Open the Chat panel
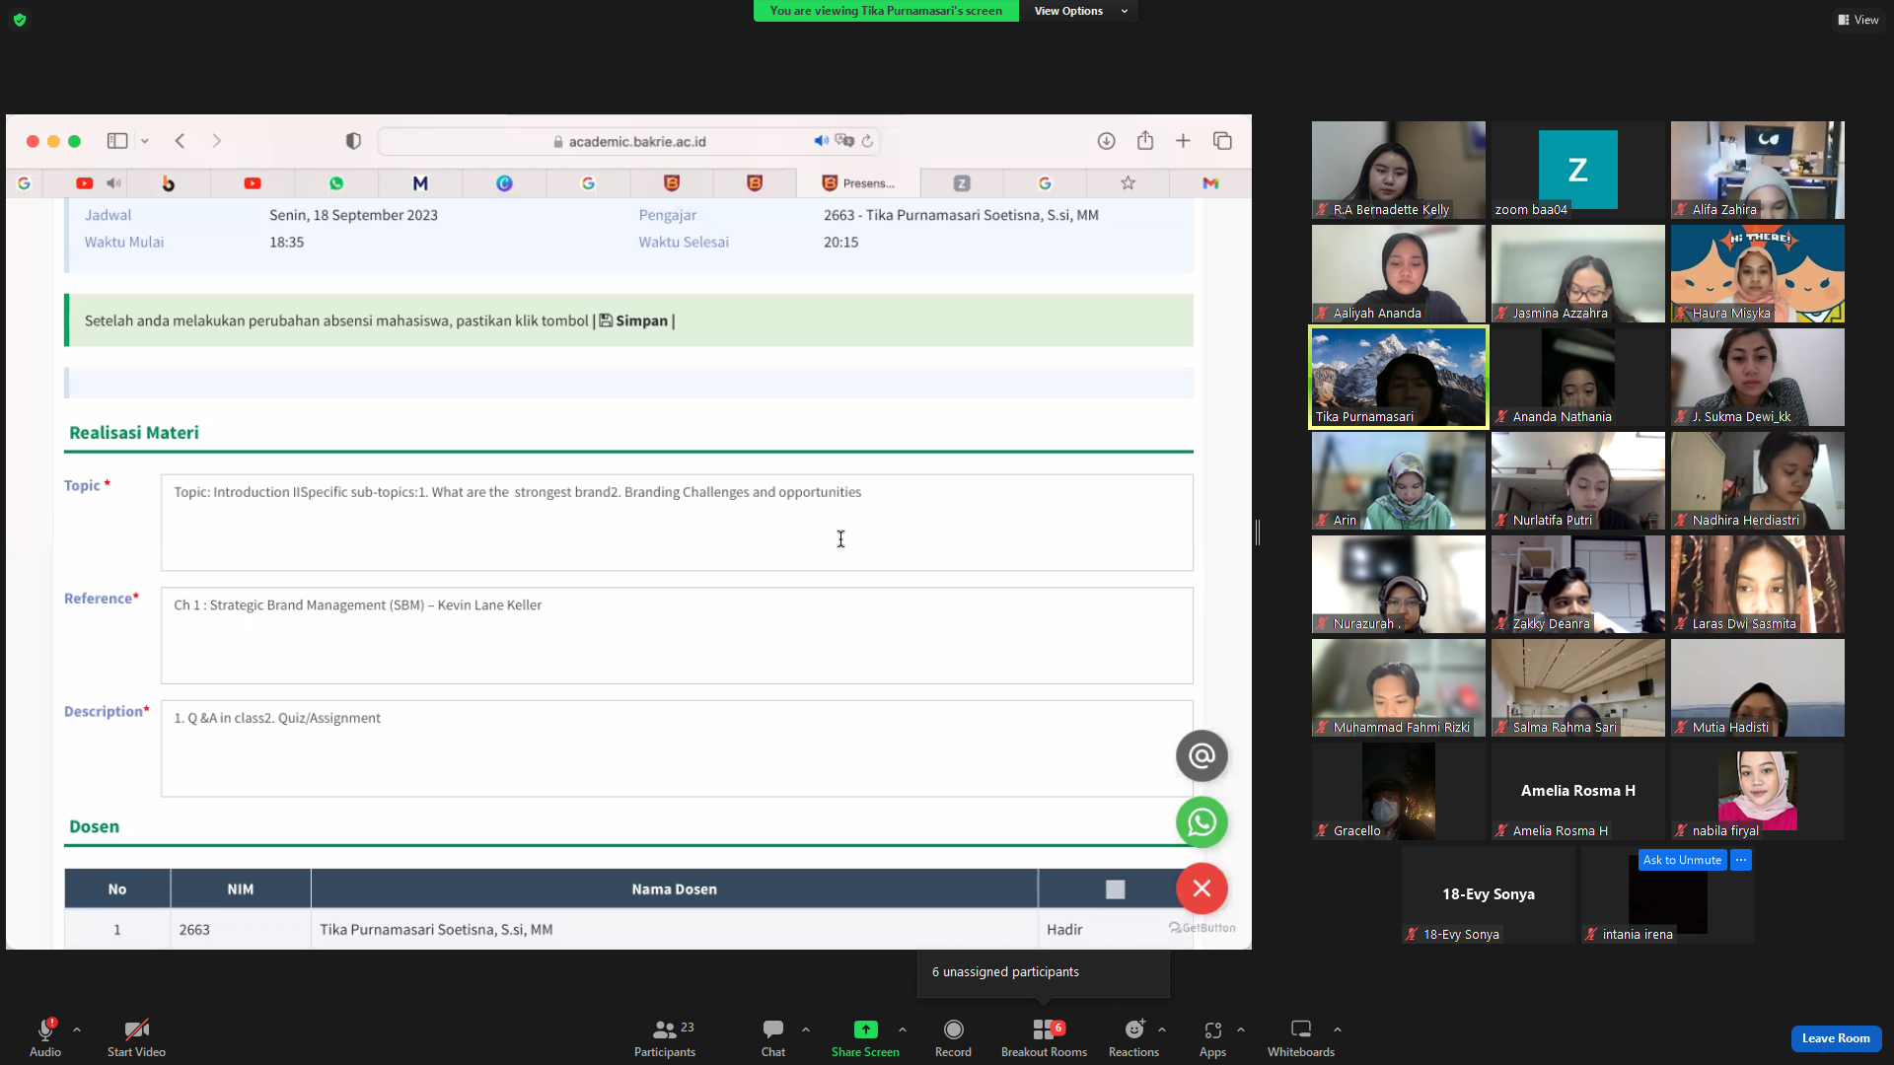The image size is (1894, 1065). [x=773, y=1037]
